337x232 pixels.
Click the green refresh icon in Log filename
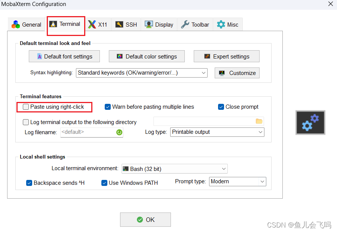[x=119, y=132]
